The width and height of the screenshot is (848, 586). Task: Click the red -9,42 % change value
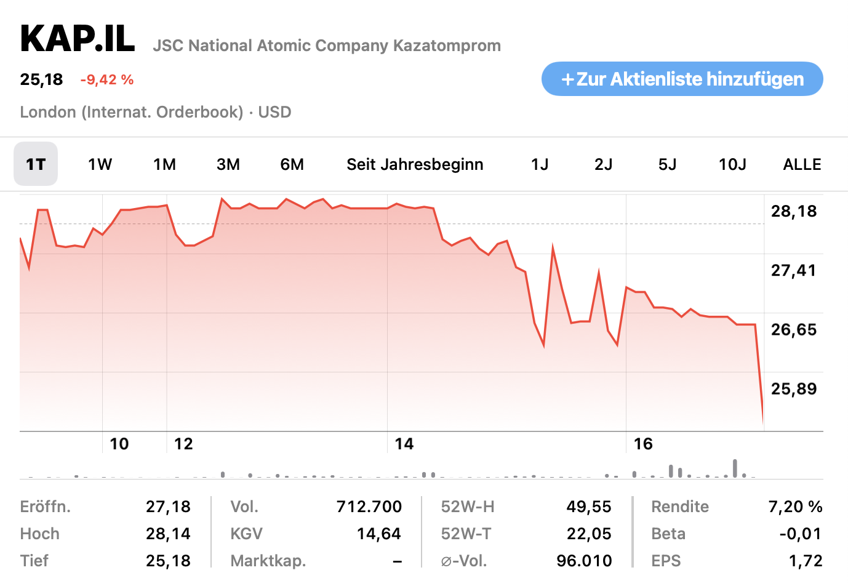pyautogui.click(x=107, y=80)
